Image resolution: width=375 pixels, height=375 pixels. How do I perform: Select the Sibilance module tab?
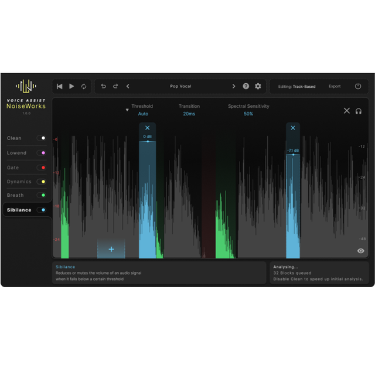tap(19, 210)
